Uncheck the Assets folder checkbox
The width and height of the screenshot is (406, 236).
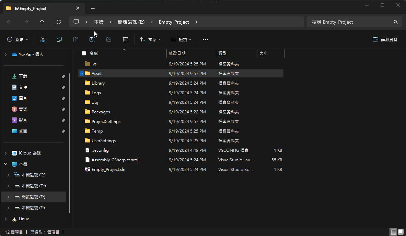(82, 73)
